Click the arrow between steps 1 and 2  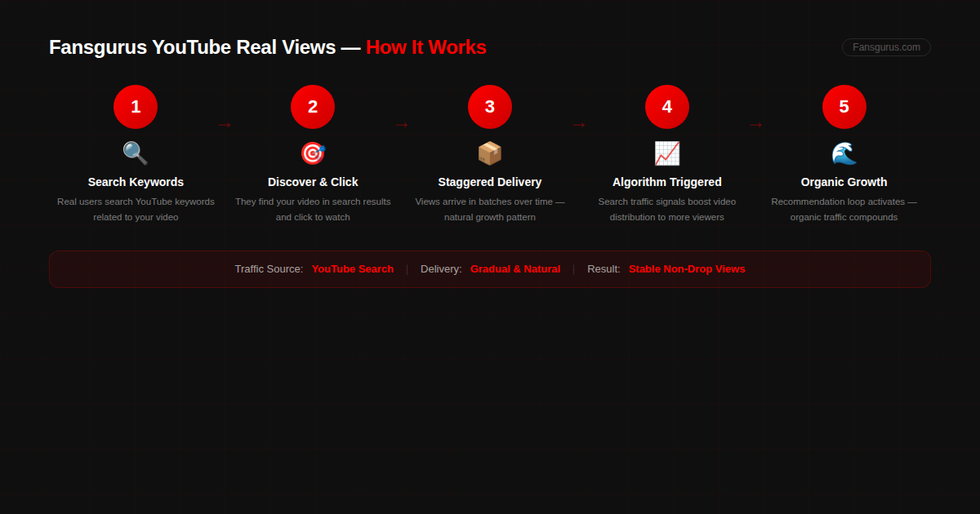click(x=225, y=124)
